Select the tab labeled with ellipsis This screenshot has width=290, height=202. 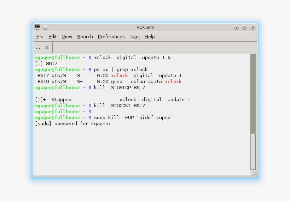(38, 47)
